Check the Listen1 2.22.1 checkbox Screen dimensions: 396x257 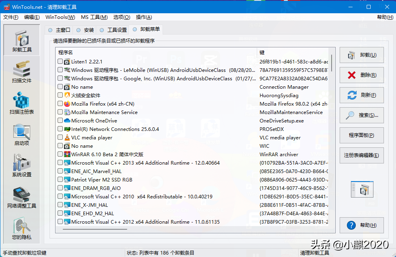click(x=60, y=61)
